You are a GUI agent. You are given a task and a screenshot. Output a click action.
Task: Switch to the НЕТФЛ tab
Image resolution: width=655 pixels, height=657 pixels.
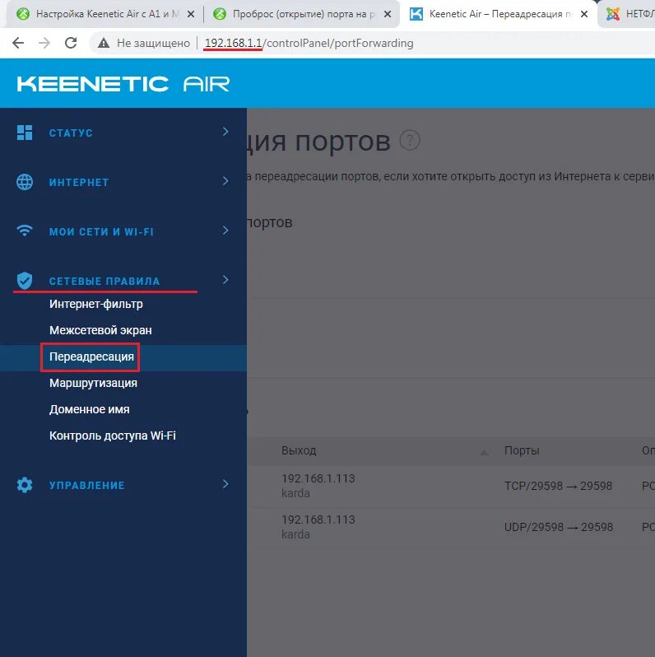[x=628, y=14]
